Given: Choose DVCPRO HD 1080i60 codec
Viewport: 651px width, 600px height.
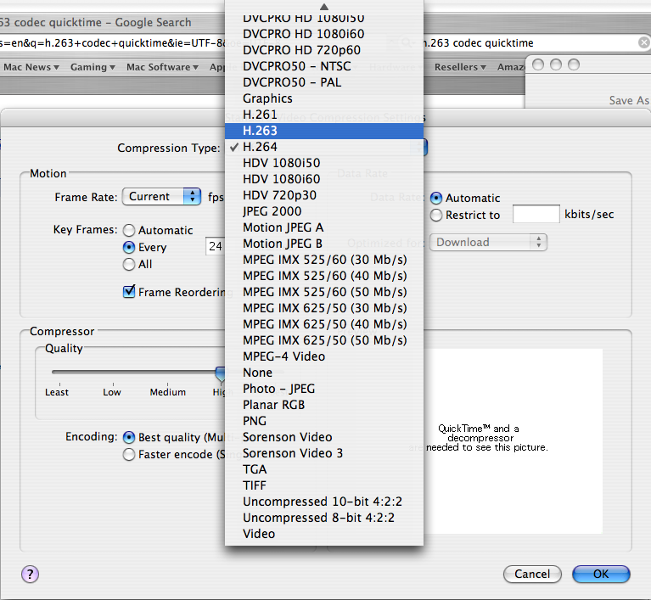Looking at the screenshot, I should coord(324,34).
